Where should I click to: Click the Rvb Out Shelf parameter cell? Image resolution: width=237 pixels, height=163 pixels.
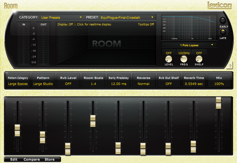click(169, 81)
